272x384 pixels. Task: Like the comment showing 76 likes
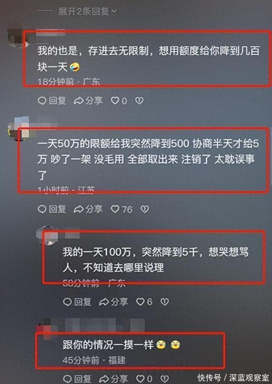click(122, 209)
